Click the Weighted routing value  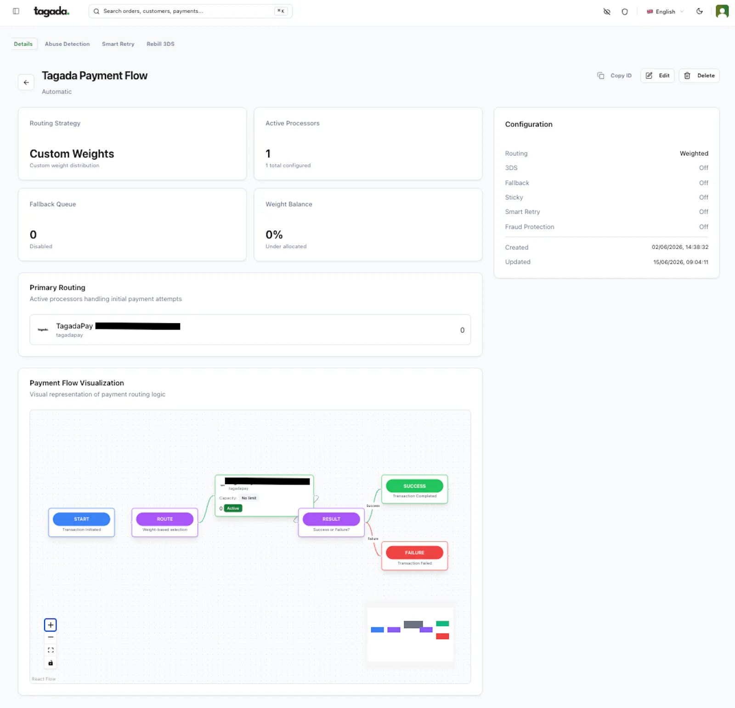(x=694, y=154)
